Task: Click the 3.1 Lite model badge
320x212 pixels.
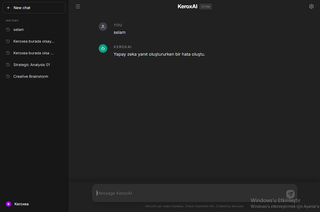Action: (x=206, y=6)
